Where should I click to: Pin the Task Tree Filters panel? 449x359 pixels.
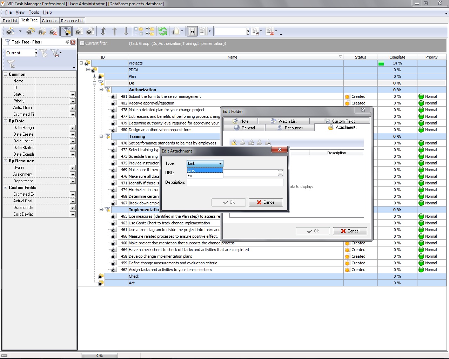click(x=67, y=42)
